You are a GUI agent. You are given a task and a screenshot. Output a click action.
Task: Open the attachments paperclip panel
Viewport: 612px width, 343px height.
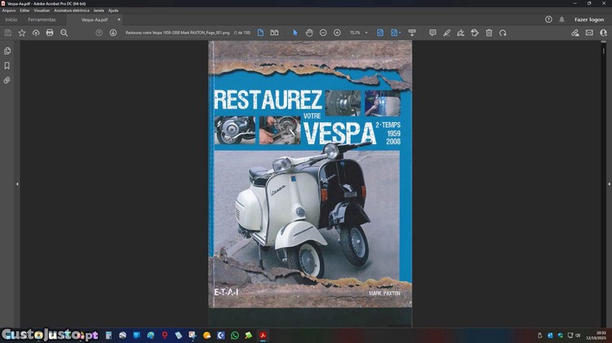point(7,81)
